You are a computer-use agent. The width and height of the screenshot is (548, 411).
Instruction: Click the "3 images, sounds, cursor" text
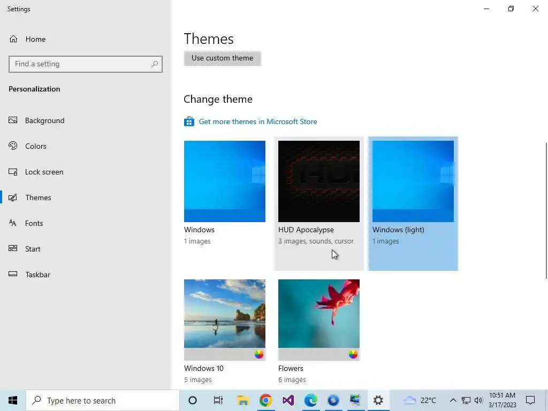coord(316,241)
